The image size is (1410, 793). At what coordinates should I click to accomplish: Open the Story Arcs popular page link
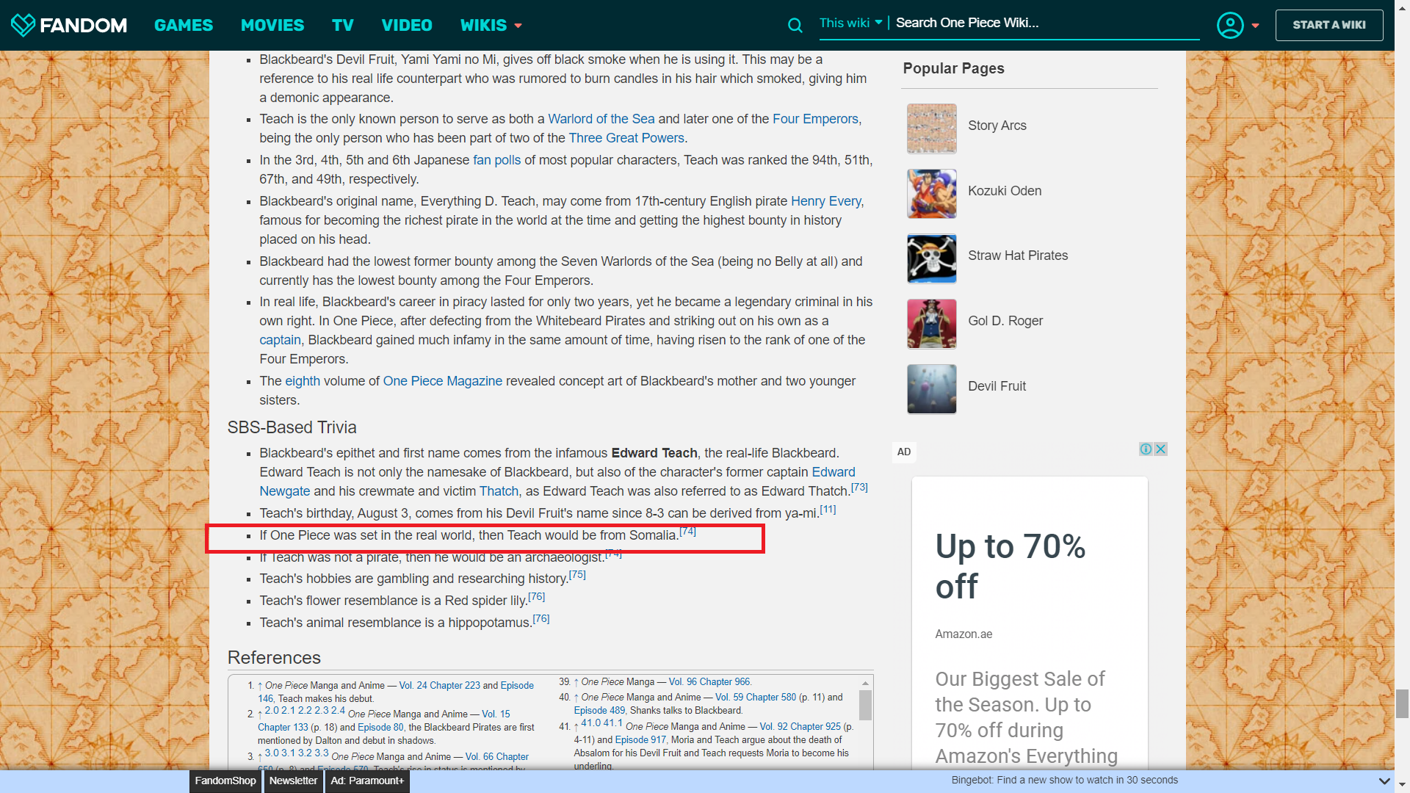[997, 126]
